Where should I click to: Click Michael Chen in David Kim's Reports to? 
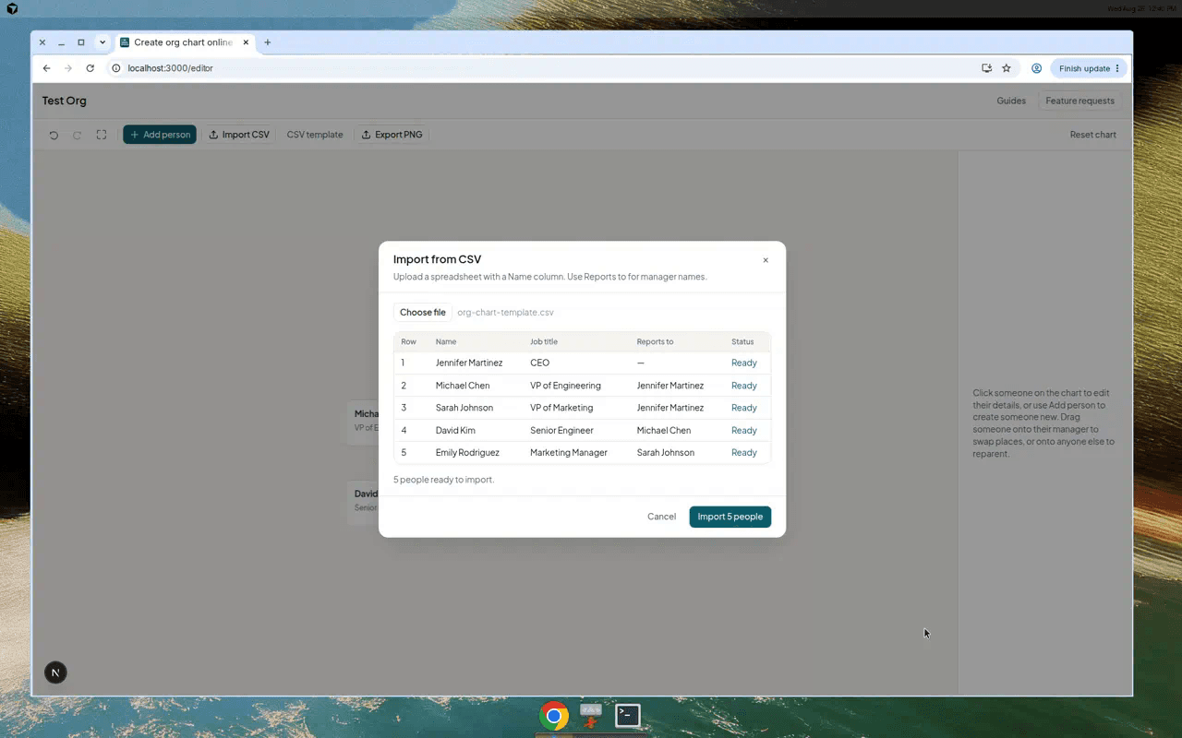pyautogui.click(x=664, y=431)
